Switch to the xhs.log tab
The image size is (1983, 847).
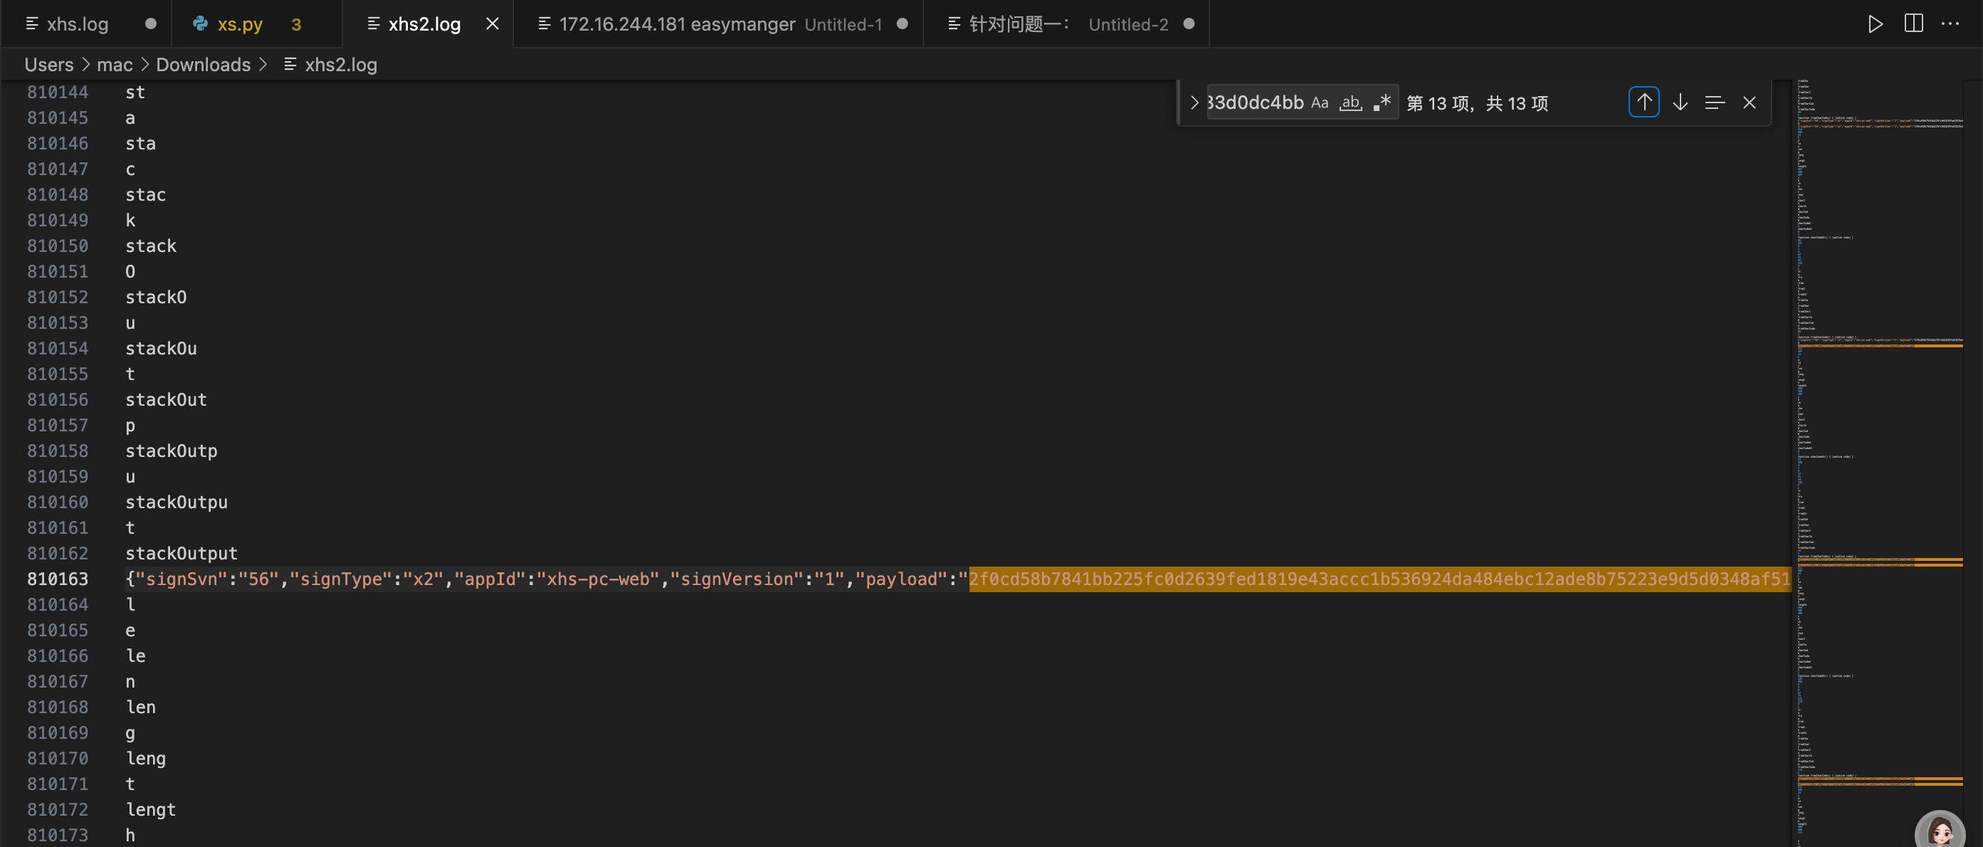point(77,24)
